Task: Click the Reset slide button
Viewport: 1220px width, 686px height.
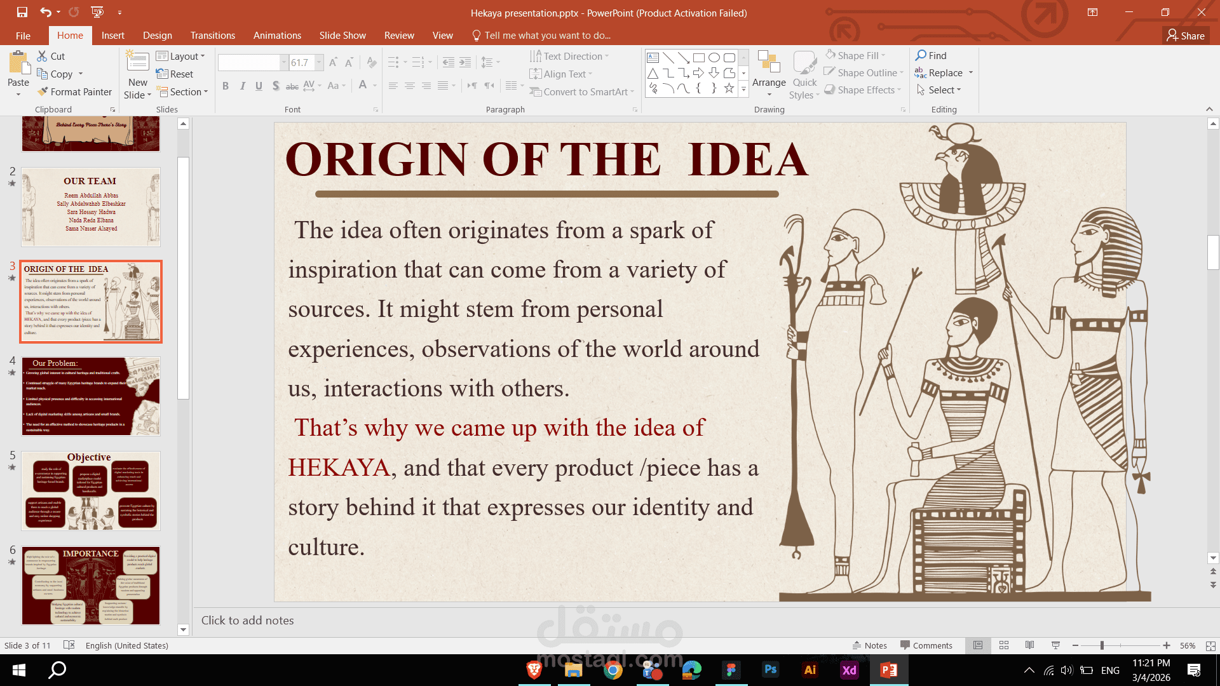Action: tap(175, 74)
